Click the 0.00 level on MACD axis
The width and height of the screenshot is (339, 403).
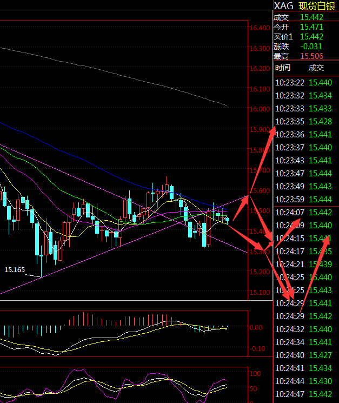256,327
